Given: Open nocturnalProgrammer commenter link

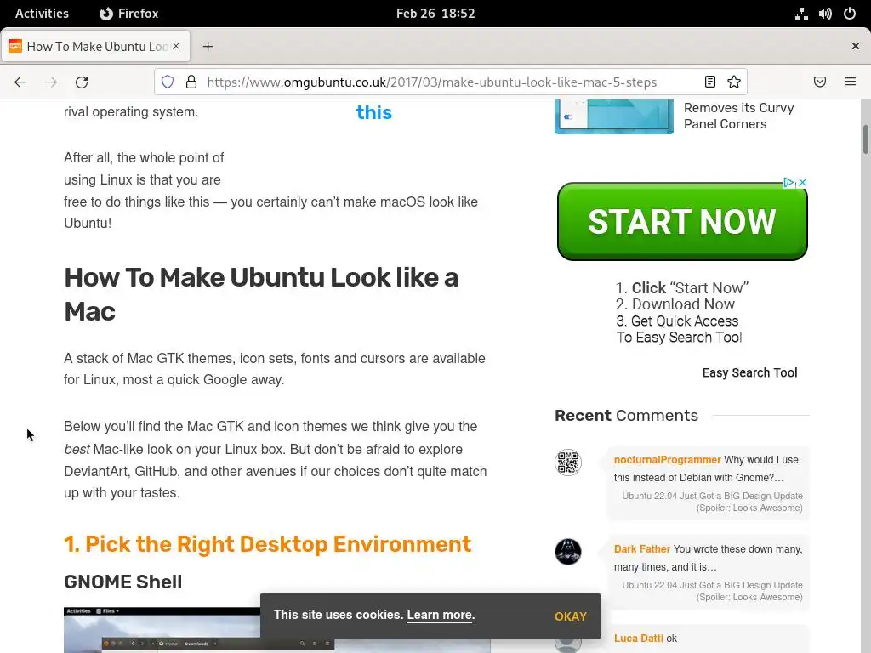Looking at the screenshot, I should pyautogui.click(x=667, y=460).
